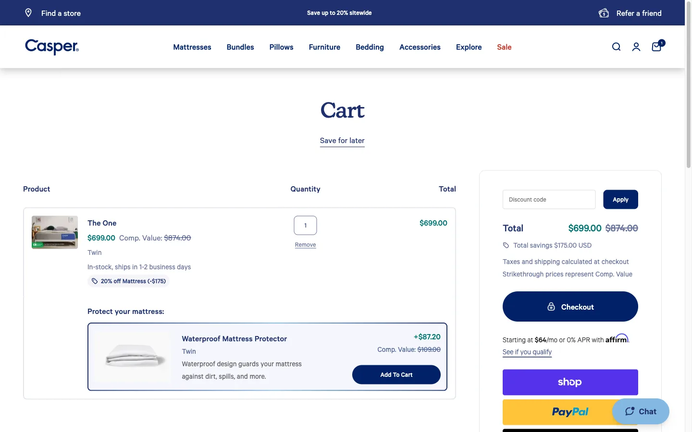692x432 pixels.
Task: Click the Save up to 20% sitewide banner
Action: 339,13
